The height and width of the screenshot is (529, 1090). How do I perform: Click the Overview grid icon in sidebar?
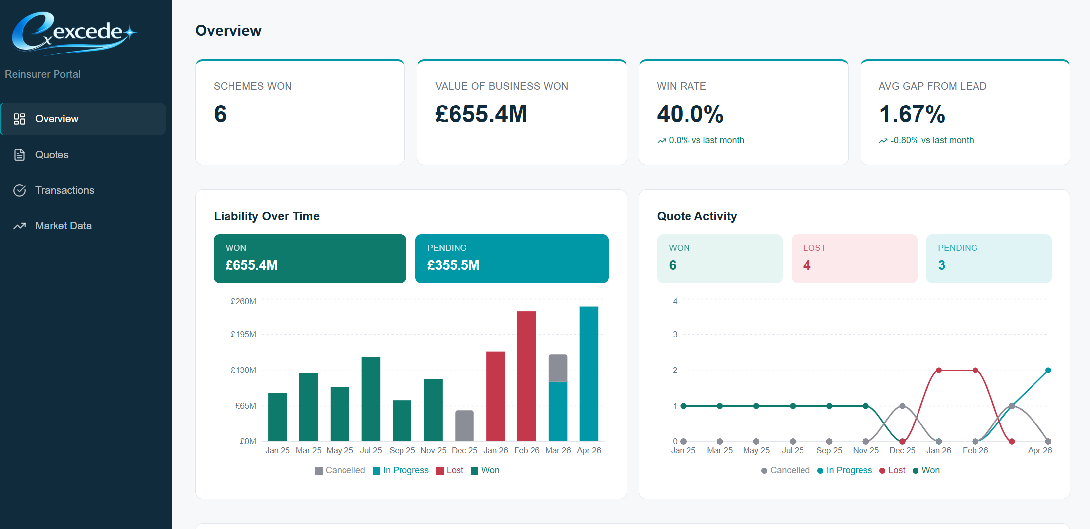(19, 119)
